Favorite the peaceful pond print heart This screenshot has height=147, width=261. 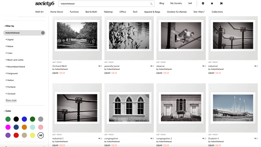[x=151, y=66]
